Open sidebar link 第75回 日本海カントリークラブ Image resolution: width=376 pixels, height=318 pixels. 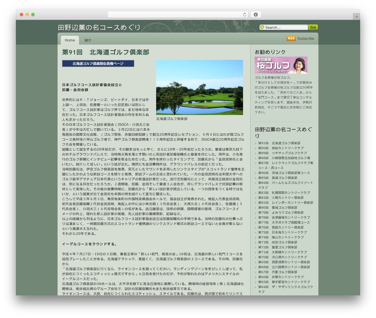(283, 232)
